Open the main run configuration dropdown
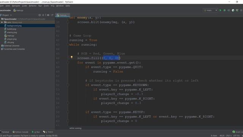 pyautogui.click(x=210, y=10)
